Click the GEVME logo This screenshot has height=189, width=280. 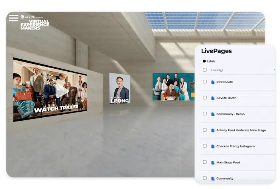tap(28, 17)
